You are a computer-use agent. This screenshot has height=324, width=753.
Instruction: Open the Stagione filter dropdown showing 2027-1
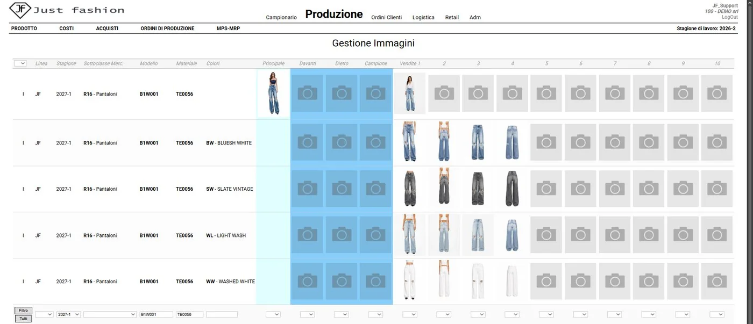click(x=69, y=314)
